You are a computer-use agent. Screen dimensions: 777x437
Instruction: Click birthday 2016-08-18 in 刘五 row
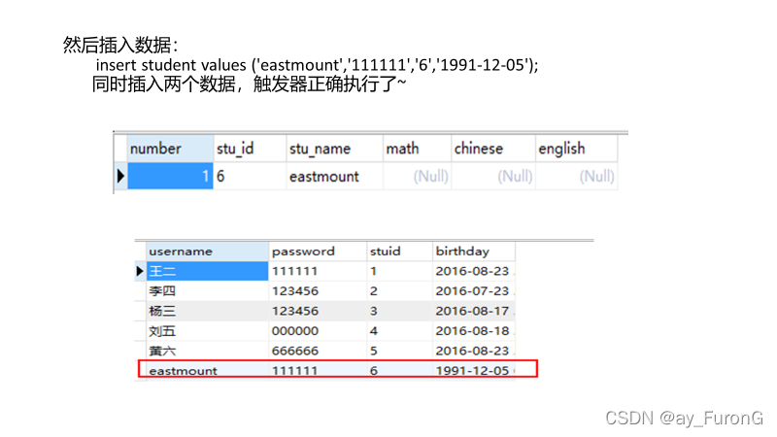[x=474, y=330]
